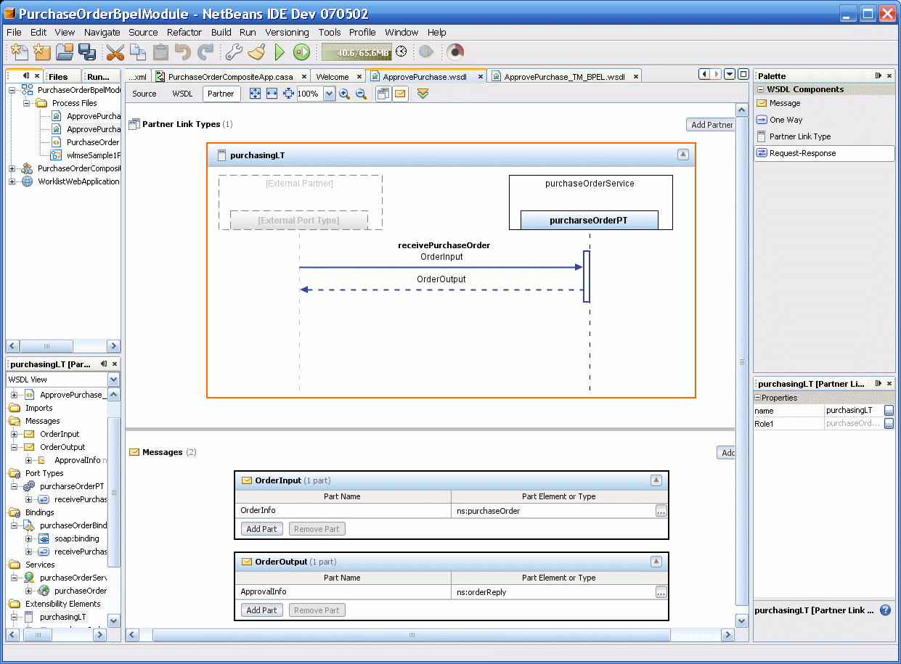Screen dimensions: 901x664
Task: Click the Save All disks icon
Action: pos(88,52)
